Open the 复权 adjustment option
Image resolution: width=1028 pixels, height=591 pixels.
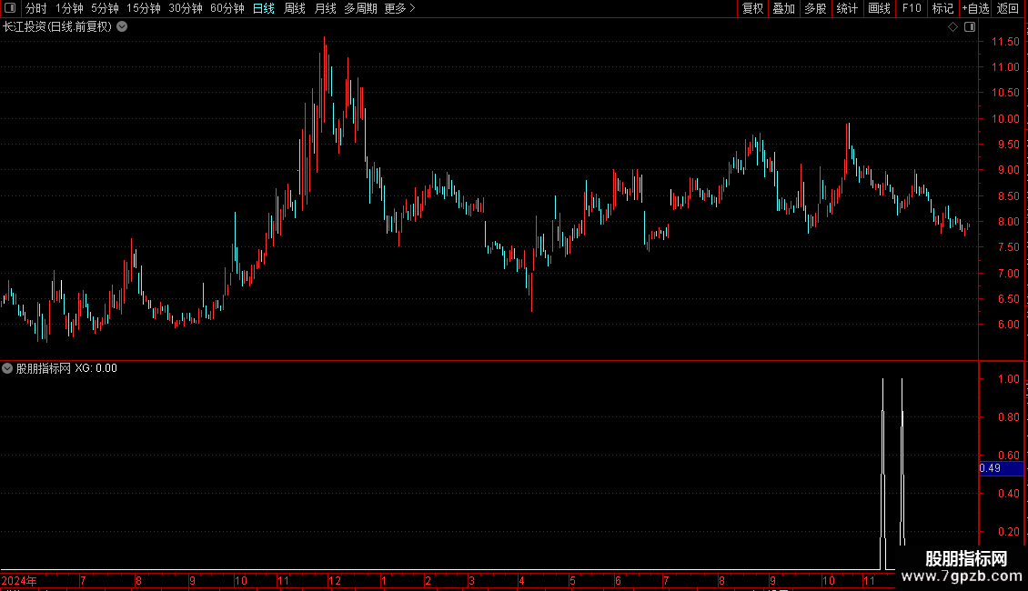752,8
